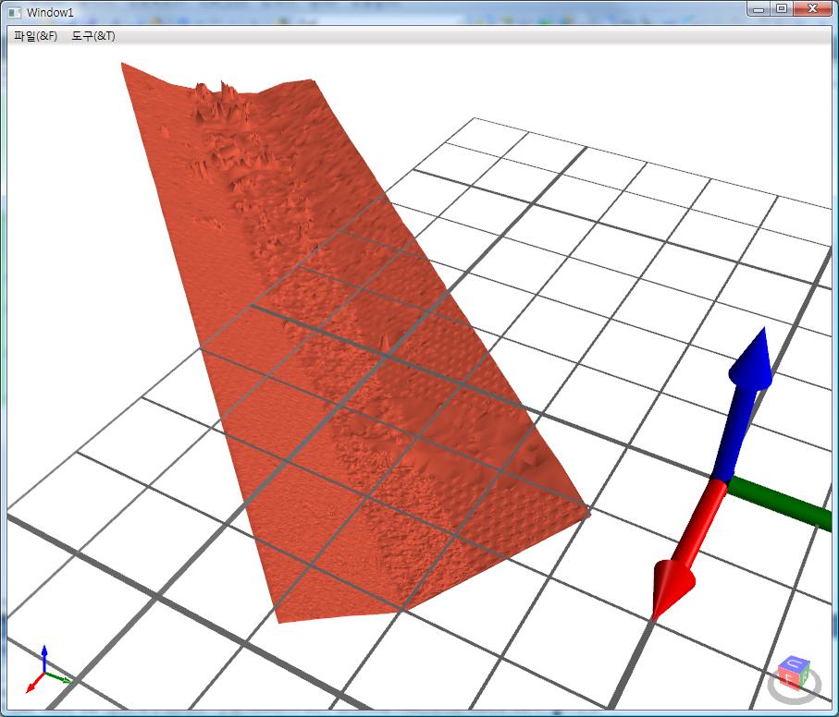Select the green Y-axis bar
The image size is (839, 717).
click(x=780, y=503)
